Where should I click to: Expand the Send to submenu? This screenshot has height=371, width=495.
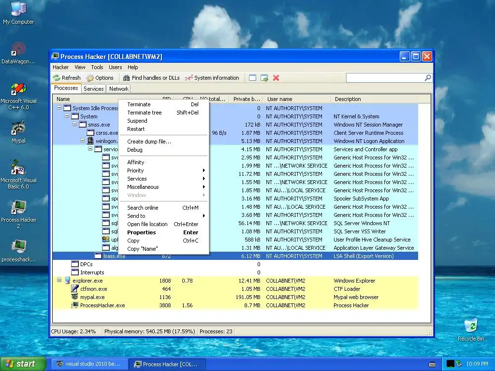[x=163, y=216]
